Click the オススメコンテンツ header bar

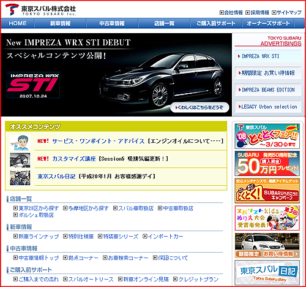(x=116, y=126)
